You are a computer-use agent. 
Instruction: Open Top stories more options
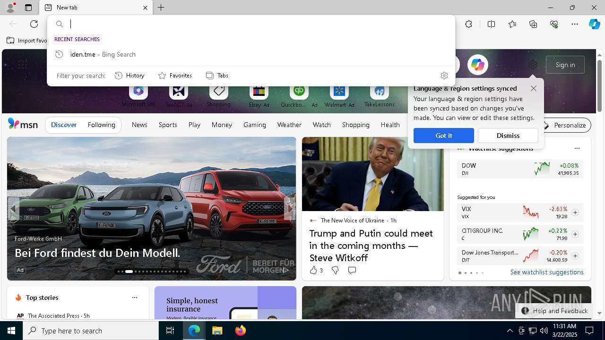point(135,297)
